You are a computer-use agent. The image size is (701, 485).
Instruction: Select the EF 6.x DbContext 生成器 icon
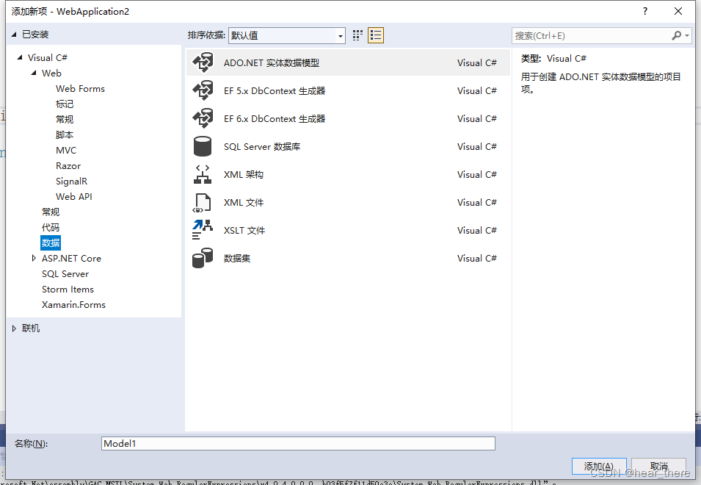click(203, 118)
